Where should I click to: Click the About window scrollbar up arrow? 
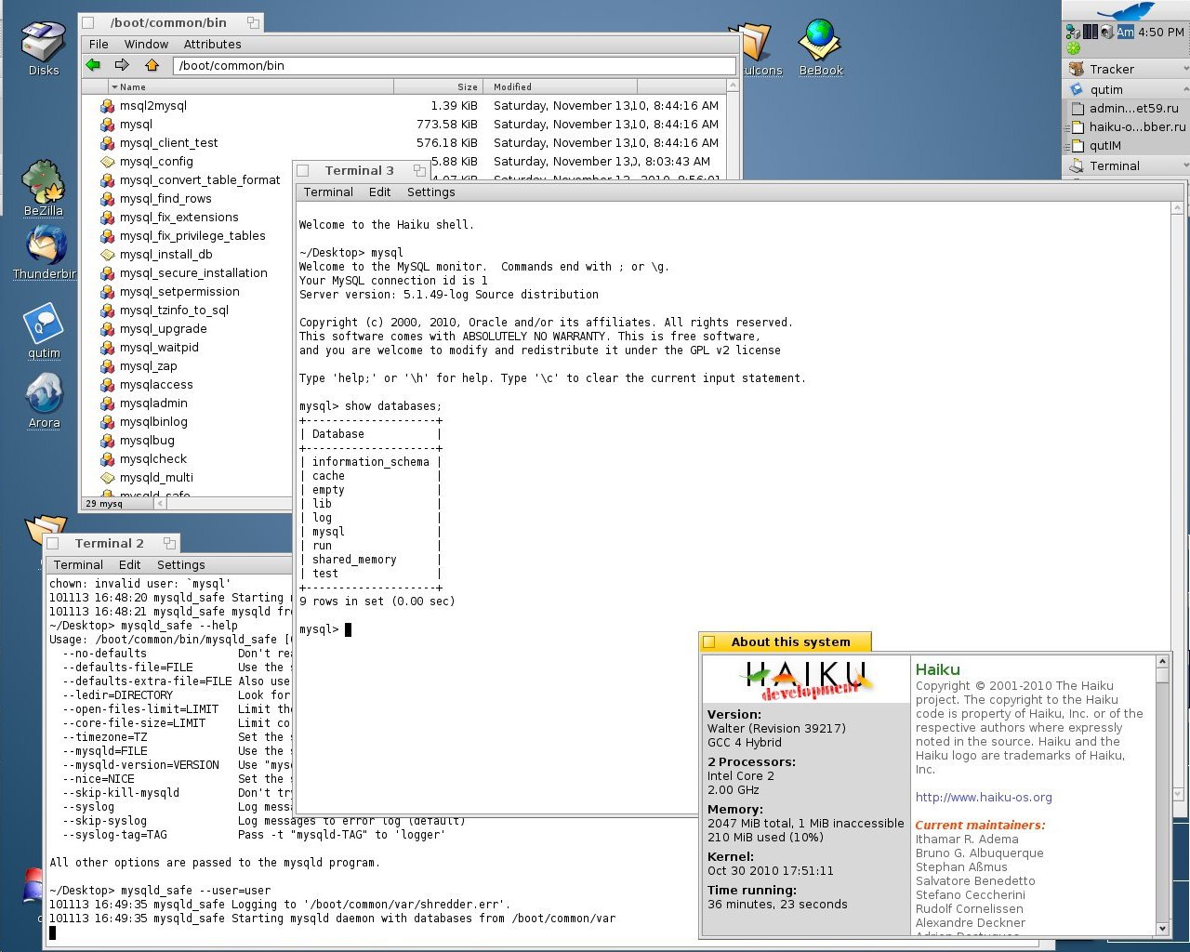click(x=1162, y=661)
